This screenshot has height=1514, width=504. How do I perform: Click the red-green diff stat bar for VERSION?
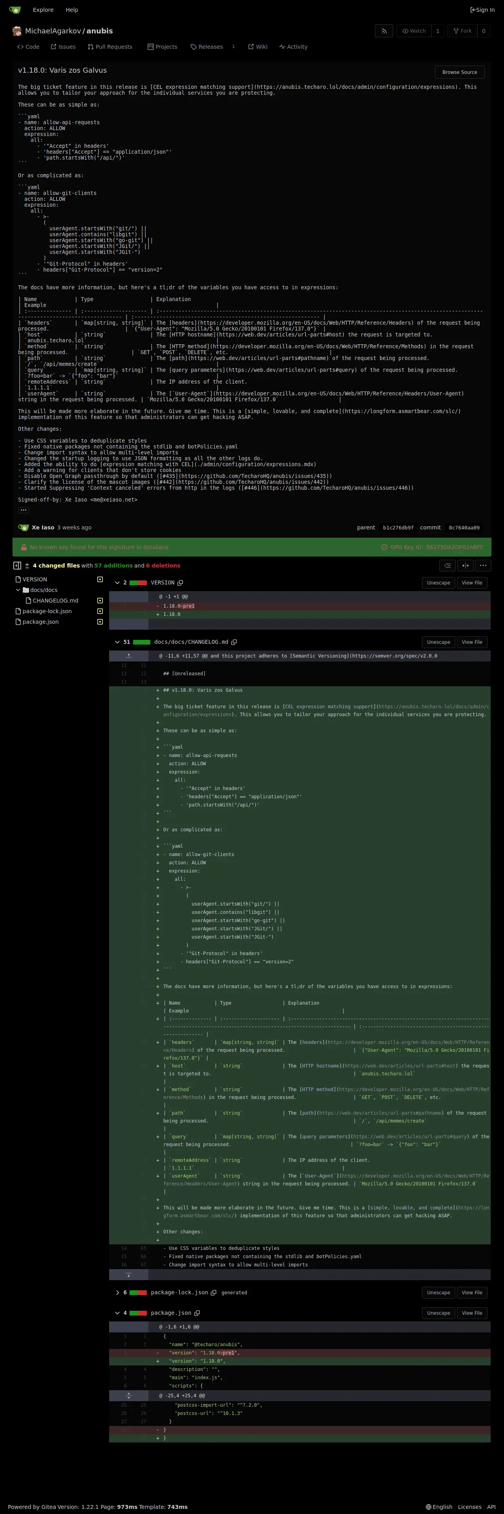(138, 583)
